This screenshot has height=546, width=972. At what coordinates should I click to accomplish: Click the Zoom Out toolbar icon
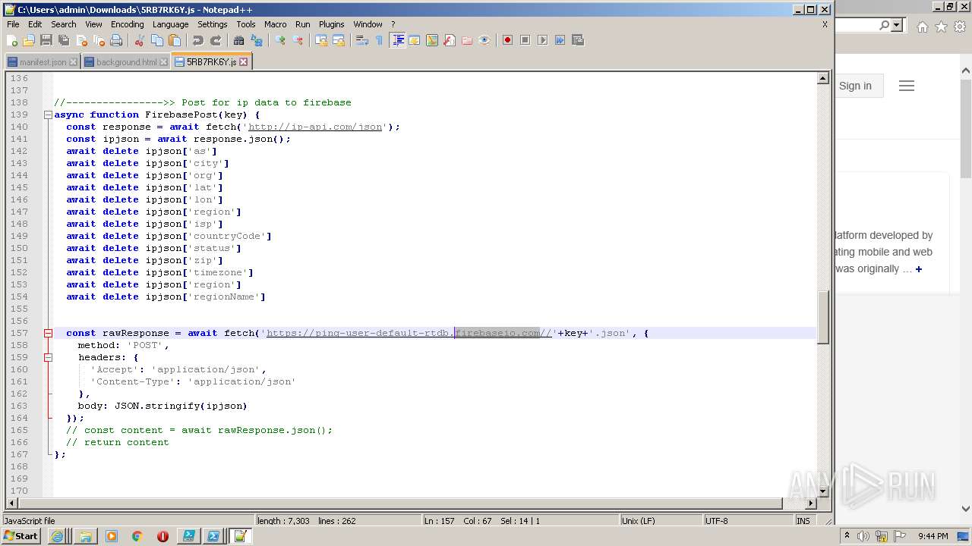point(298,40)
